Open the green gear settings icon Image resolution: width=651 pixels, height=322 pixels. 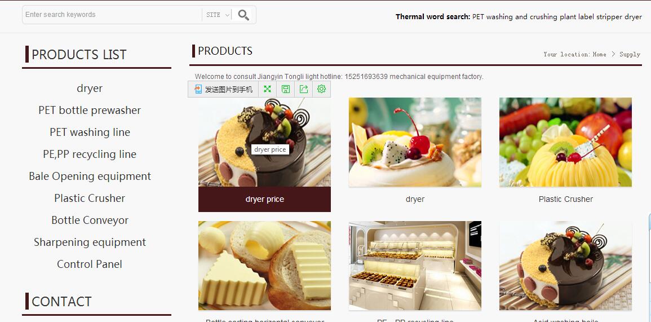click(321, 89)
